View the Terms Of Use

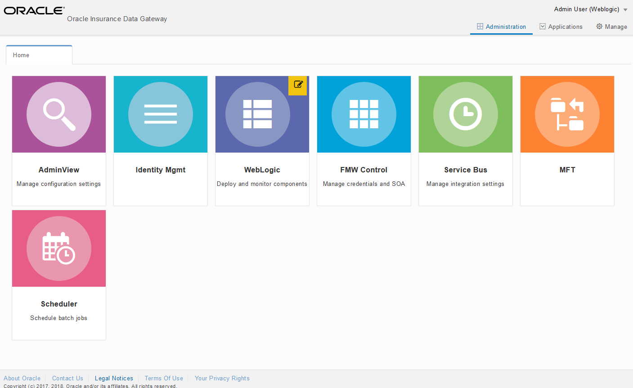pos(164,378)
